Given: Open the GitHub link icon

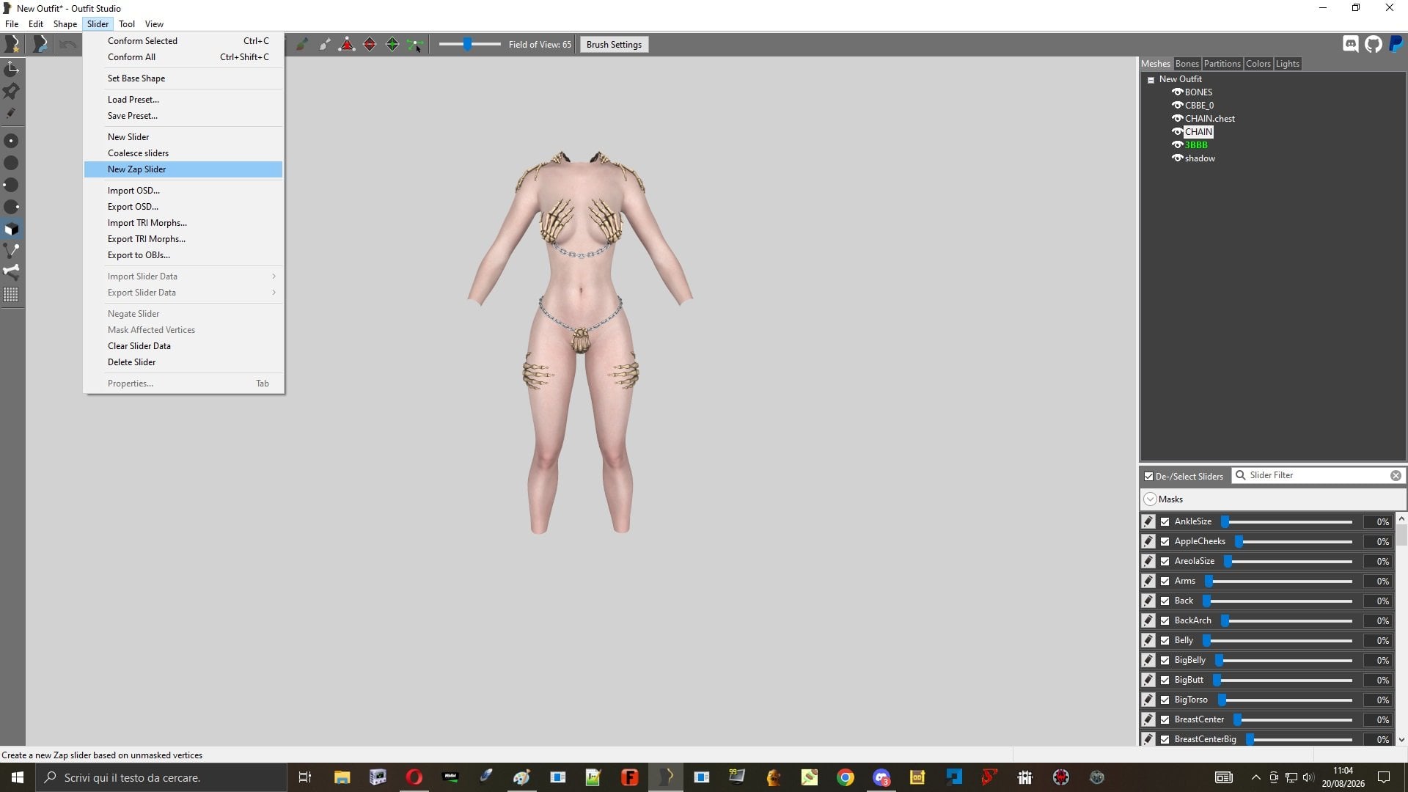Looking at the screenshot, I should (x=1374, y=44).
